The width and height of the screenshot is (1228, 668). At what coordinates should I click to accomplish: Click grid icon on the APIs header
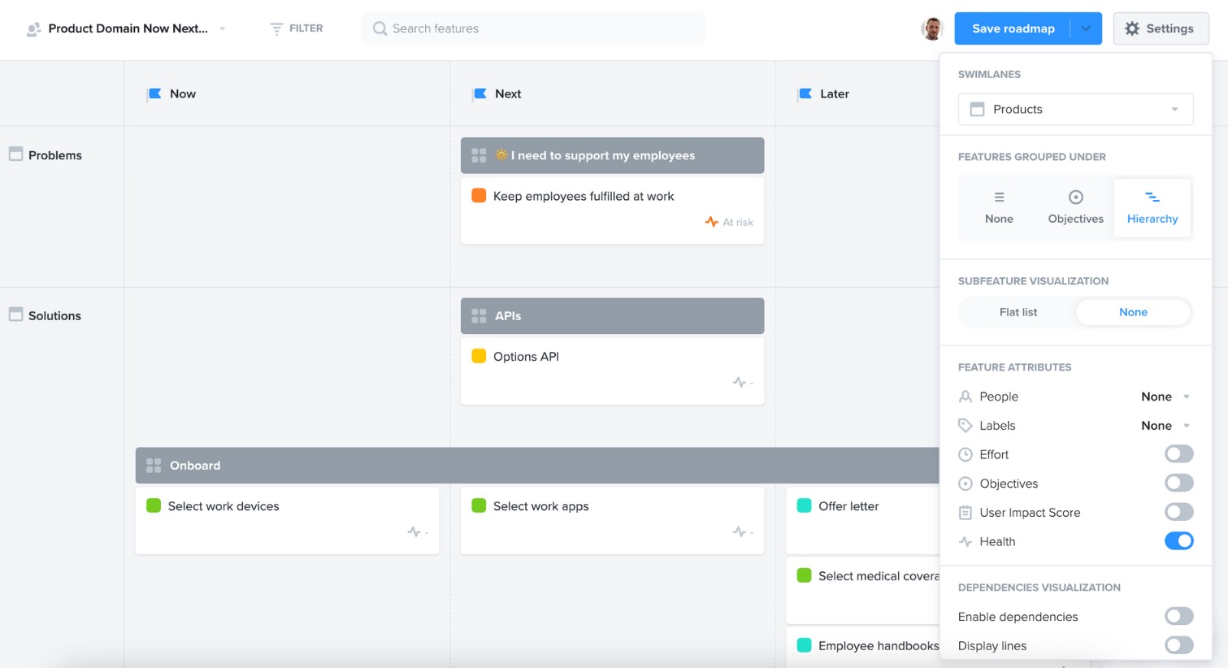click(x=479, y=315)
